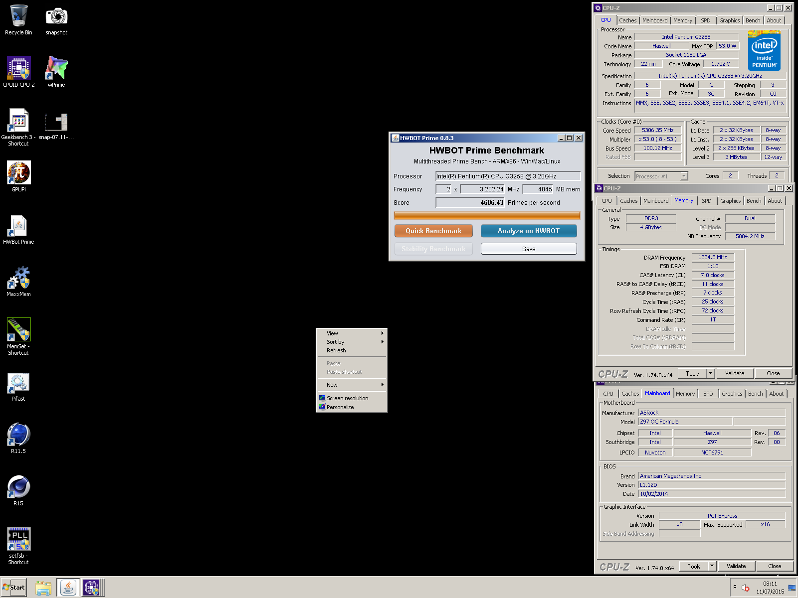Click the Core Voltage 1.702 V value
Image resolution: width=798 pixels, height=598 pixels.
click(x=720, y=64)
